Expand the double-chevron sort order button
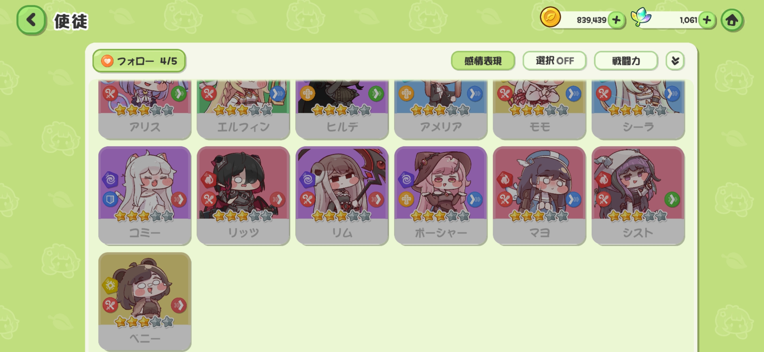764x352 pixels. (675, 61)
